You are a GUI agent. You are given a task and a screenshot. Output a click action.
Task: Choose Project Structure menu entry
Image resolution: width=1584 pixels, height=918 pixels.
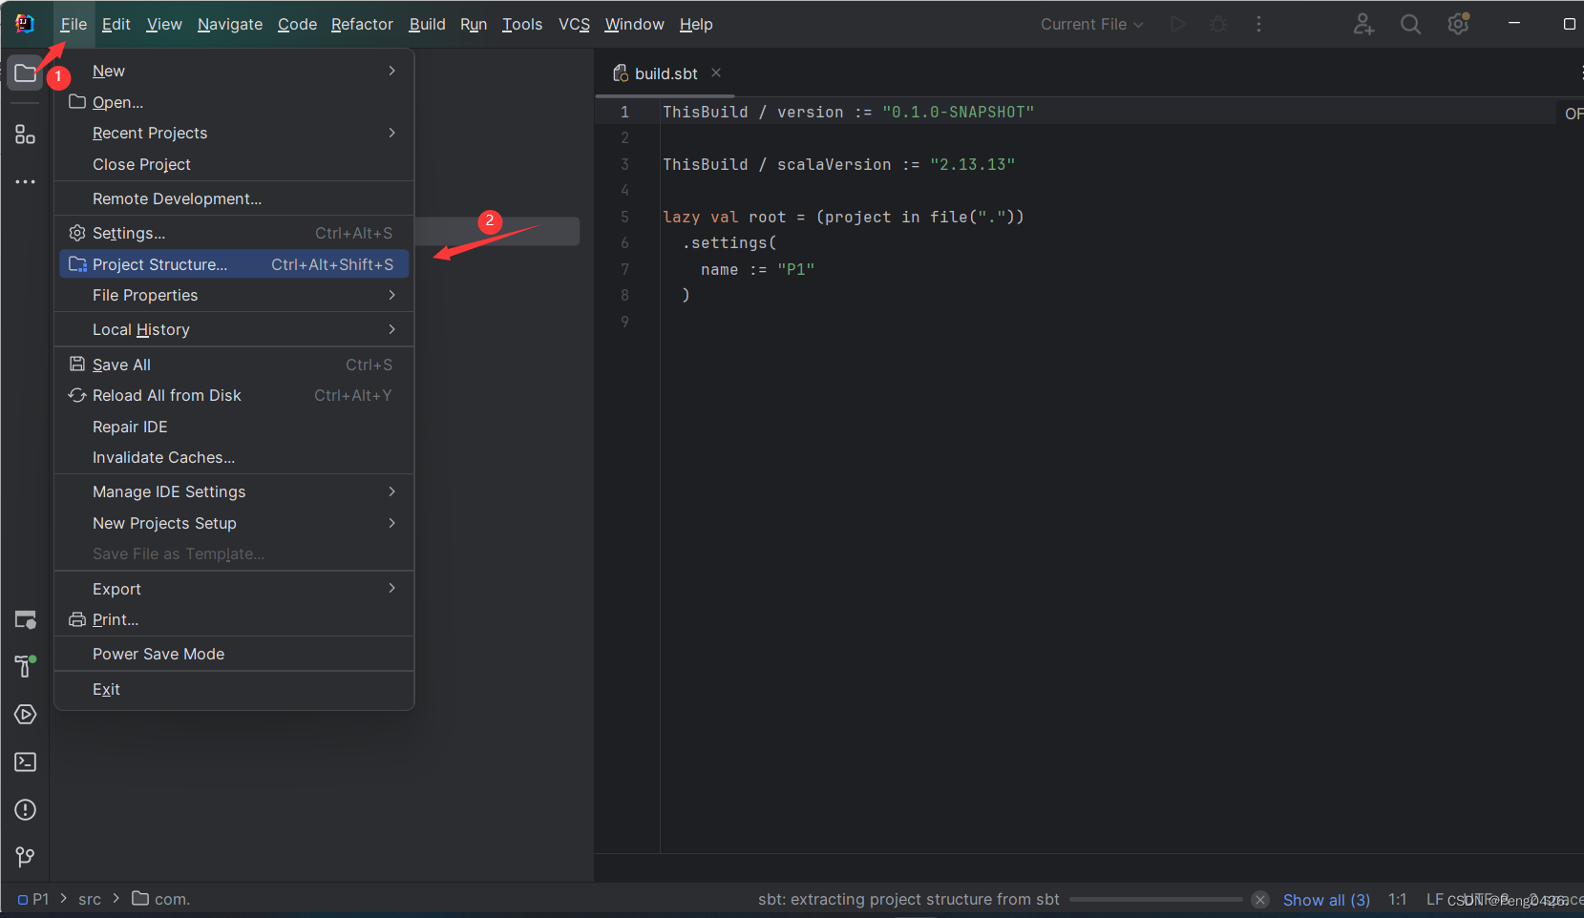tap(234, 264)
